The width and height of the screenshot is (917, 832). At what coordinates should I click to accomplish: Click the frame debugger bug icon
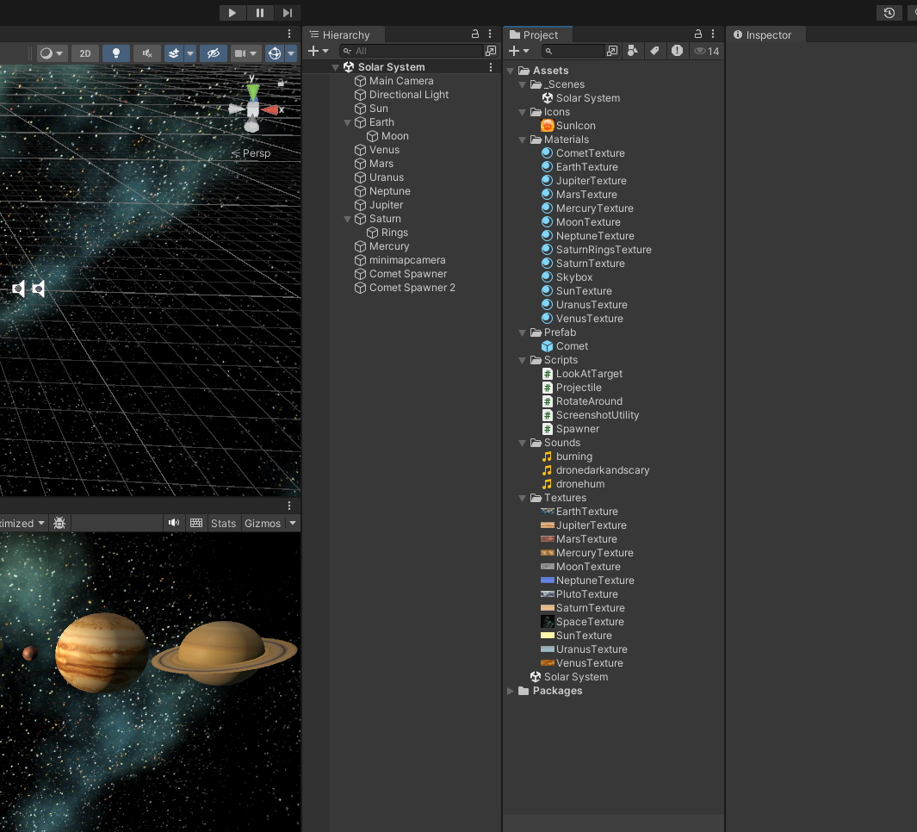(x=59, y=523)
